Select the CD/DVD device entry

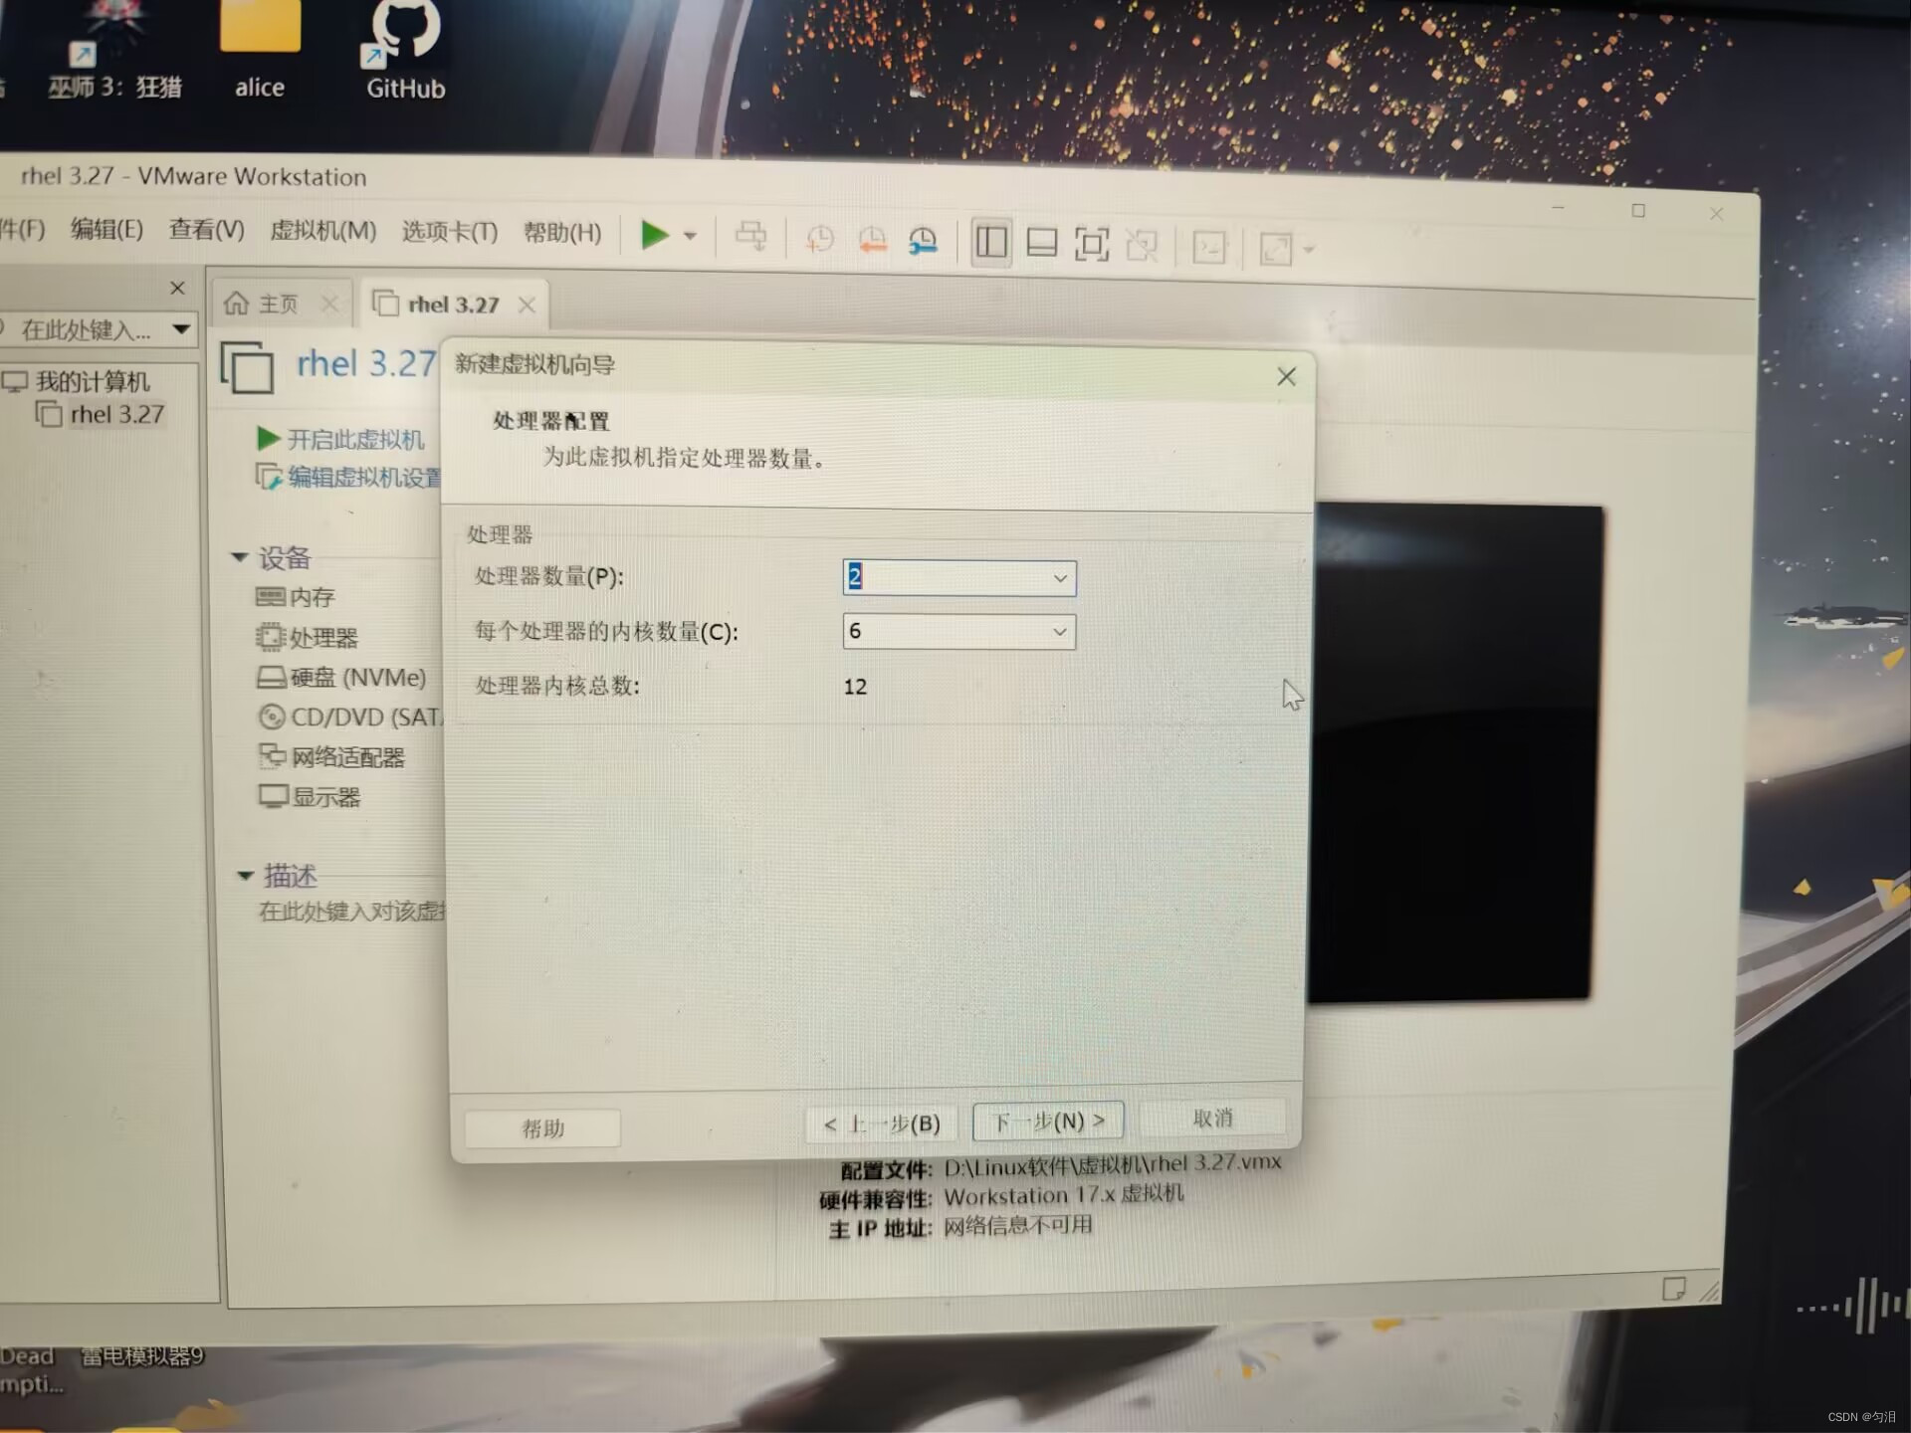(348, 716)
